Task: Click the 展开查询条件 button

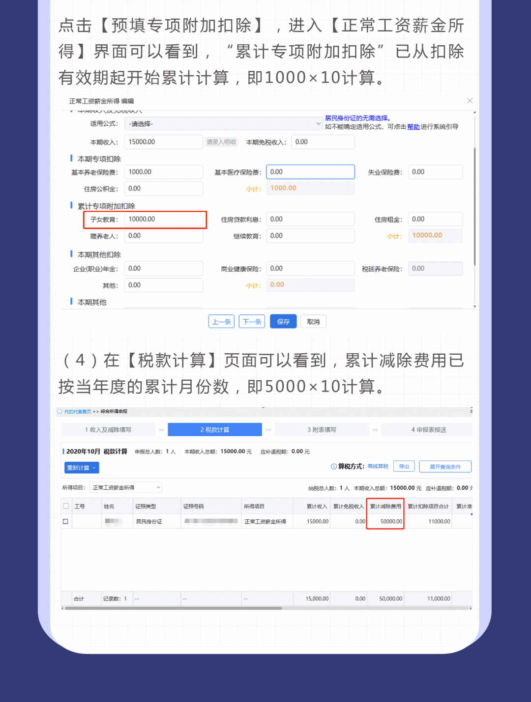Action: (445, 467)
